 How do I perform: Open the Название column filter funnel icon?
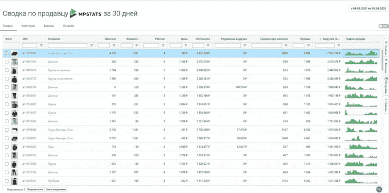pos(92,46)
